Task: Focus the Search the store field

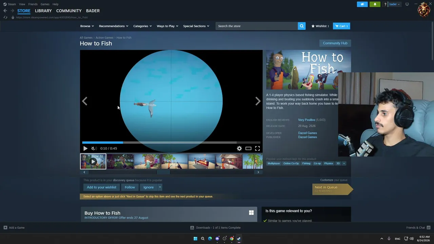Action: (x=257, y=26)
